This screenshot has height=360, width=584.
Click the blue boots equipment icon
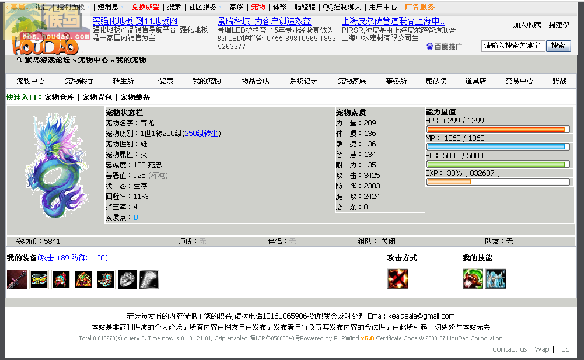(x=106, y=279)
